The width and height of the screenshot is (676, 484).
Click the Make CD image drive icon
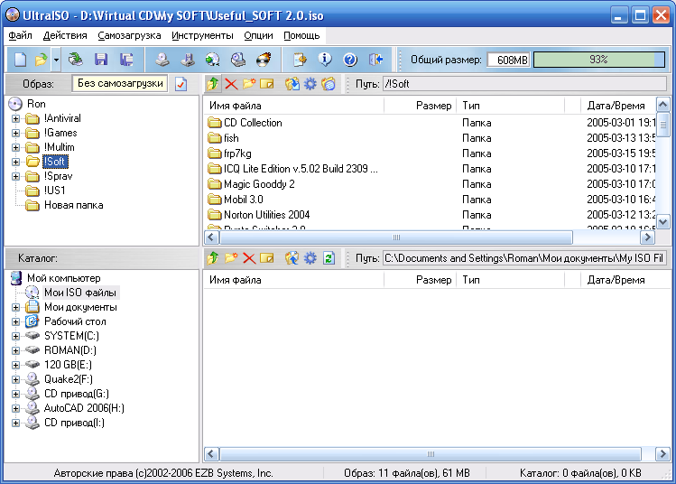point(162,60)
